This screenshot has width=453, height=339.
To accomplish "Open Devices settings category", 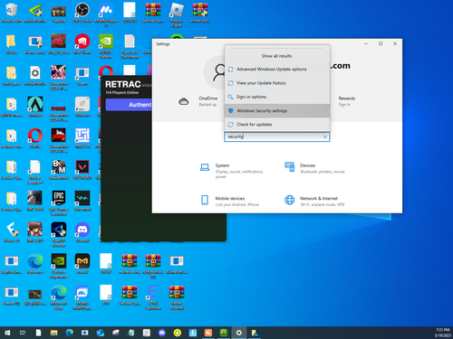I will pos(315,168).
